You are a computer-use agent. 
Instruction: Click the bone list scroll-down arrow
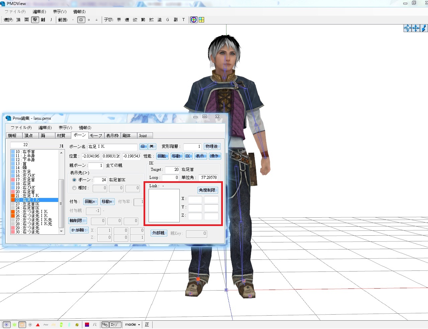point(61,231)
